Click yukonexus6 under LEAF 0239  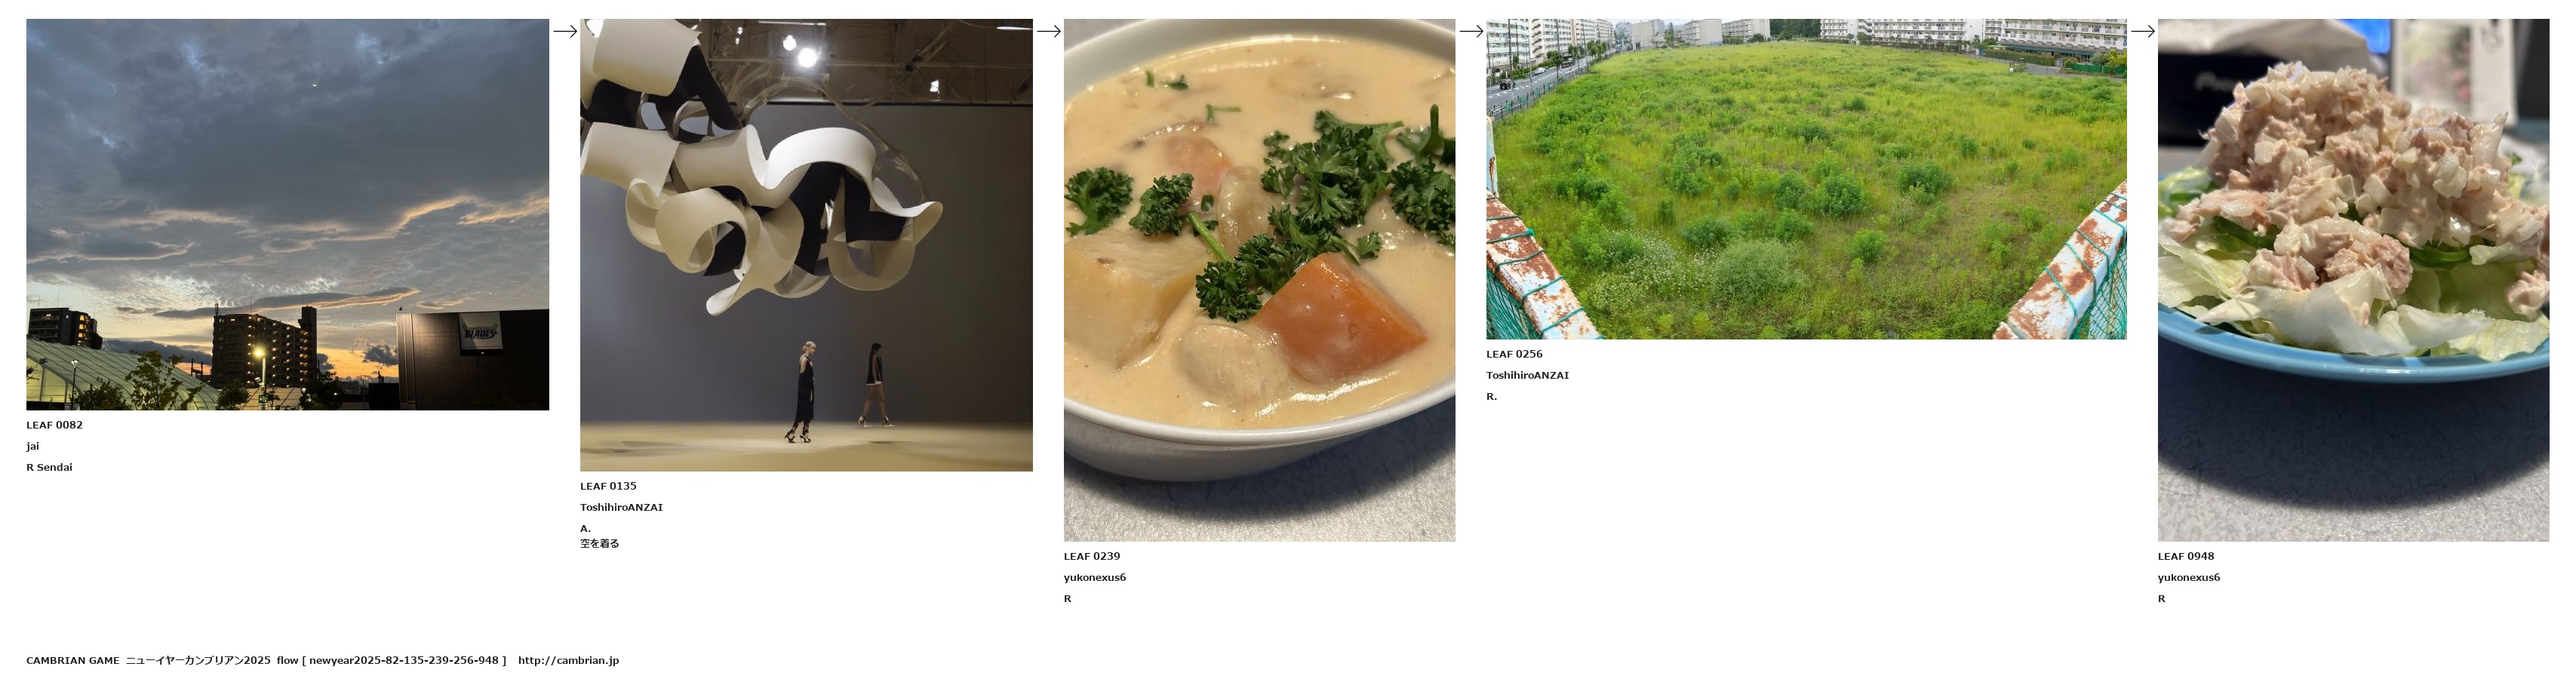click(1095, 577)
